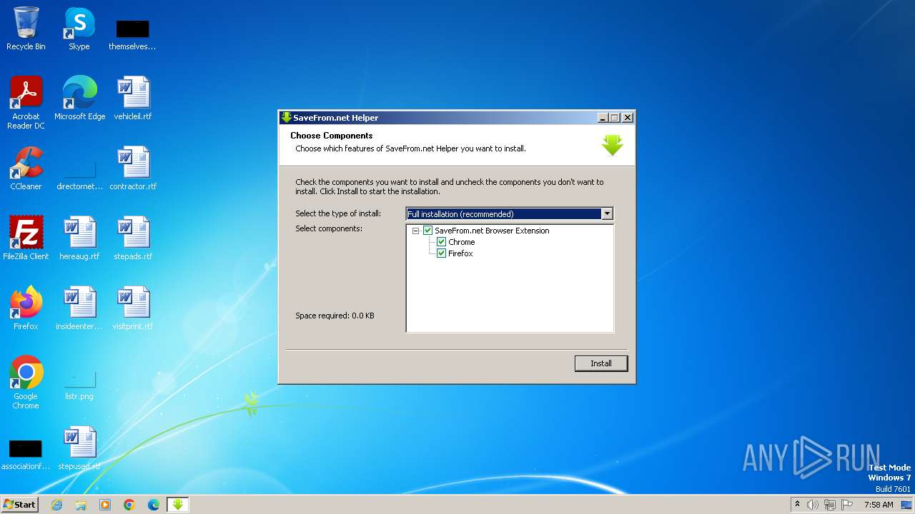
Task: Select the Chrome tree item label
Action: coord(462,242)
